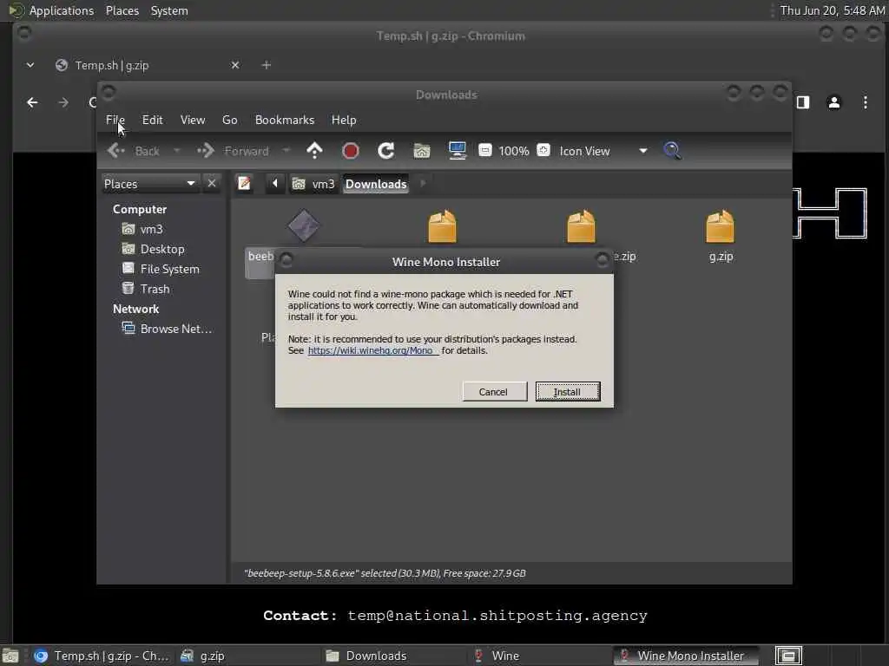Click the vm3 path bar button
Image resolution: width=889 pixels, height=666 pixels.
(313, 184)
